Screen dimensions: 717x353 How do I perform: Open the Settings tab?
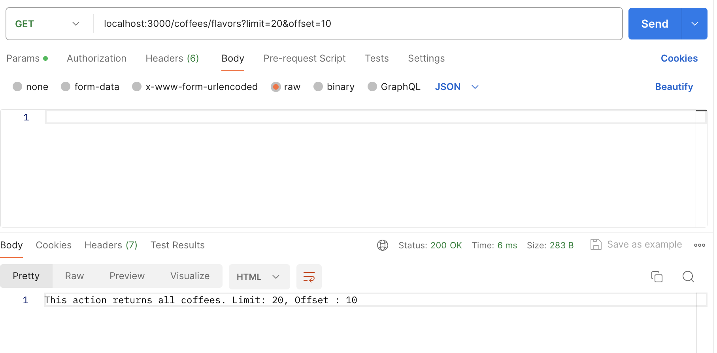pos(426,58)
